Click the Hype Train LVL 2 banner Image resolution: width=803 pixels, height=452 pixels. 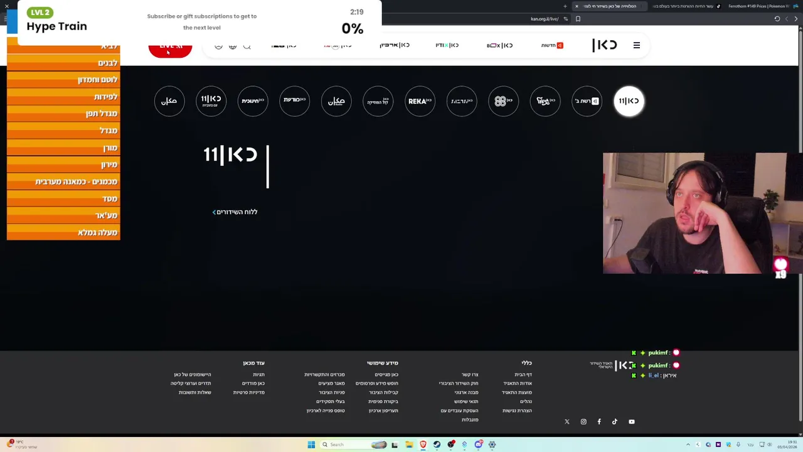(199, 23)
